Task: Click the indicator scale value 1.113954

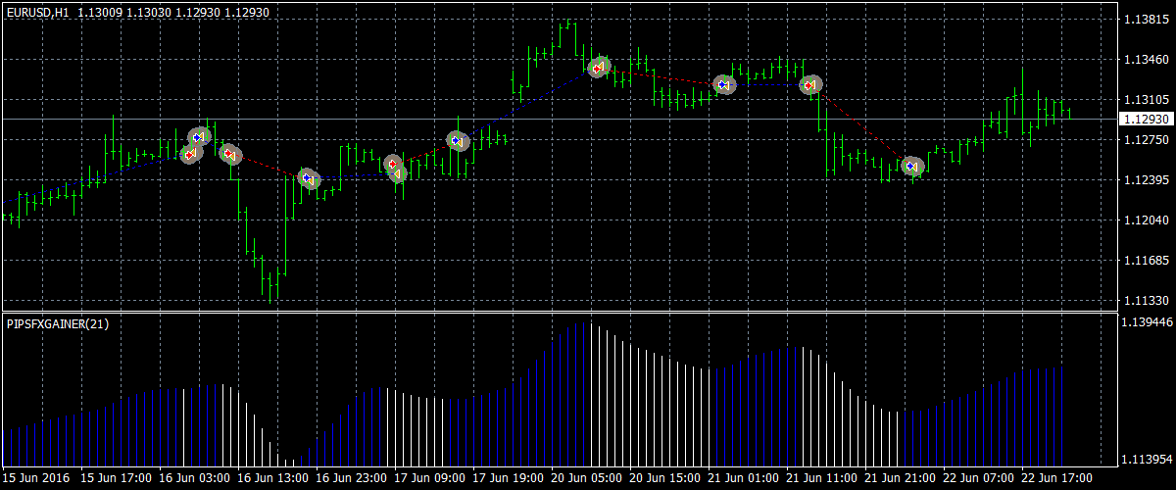Action: tap(1149, 459)
